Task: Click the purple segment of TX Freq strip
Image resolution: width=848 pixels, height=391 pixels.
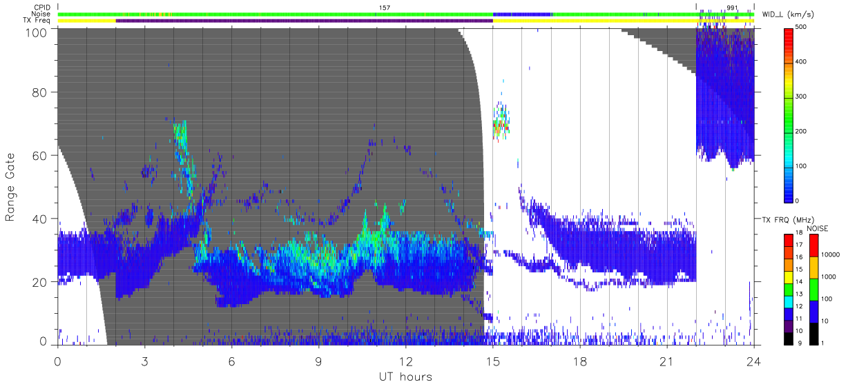Action: pyautogui.click(x=305, y=21)
